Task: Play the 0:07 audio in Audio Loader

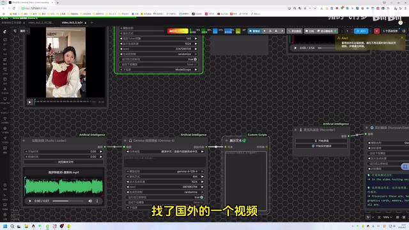Action: (x=30, y=201)
